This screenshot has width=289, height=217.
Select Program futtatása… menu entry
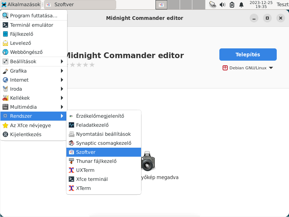pos(34,16)
